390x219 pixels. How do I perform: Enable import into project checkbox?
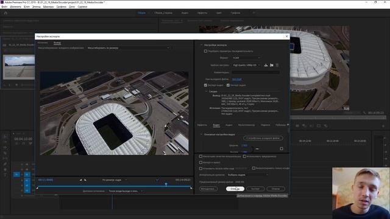200,162
